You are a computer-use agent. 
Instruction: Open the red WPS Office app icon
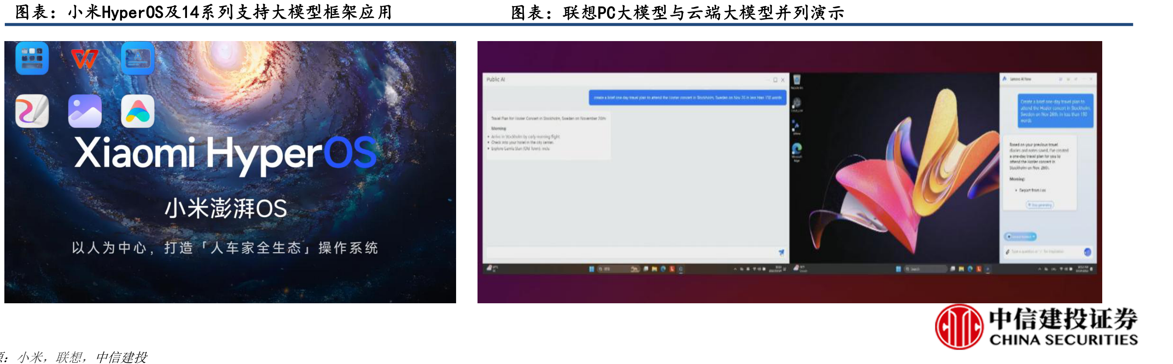(85, 58)
